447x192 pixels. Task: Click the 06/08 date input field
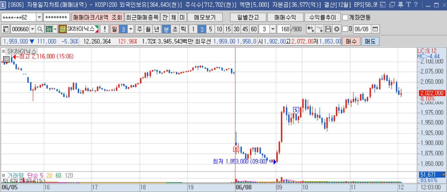(x=362, y=29)
